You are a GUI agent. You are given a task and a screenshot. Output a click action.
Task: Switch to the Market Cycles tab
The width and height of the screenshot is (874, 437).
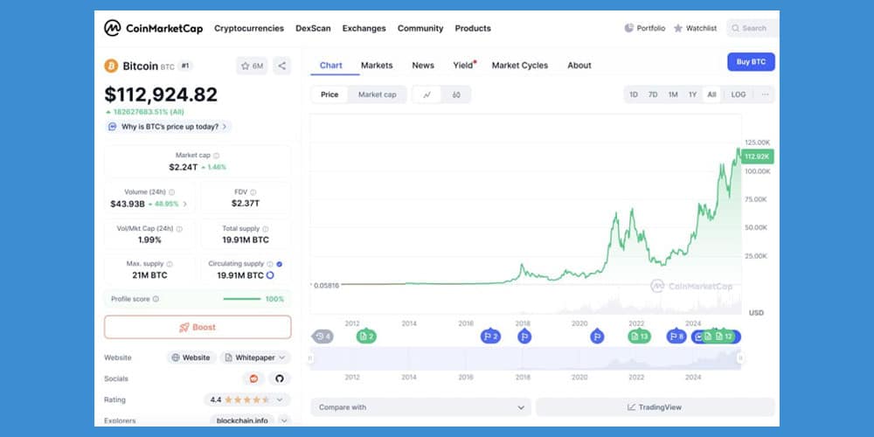519,66
